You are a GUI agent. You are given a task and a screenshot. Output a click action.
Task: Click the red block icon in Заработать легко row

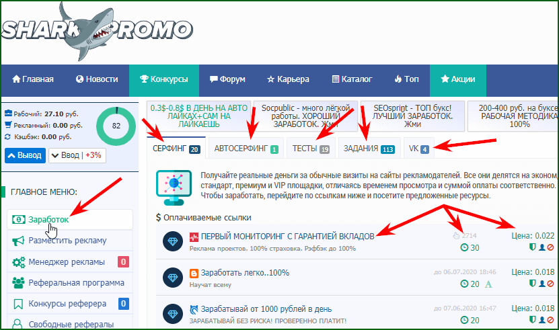(550, 284)
